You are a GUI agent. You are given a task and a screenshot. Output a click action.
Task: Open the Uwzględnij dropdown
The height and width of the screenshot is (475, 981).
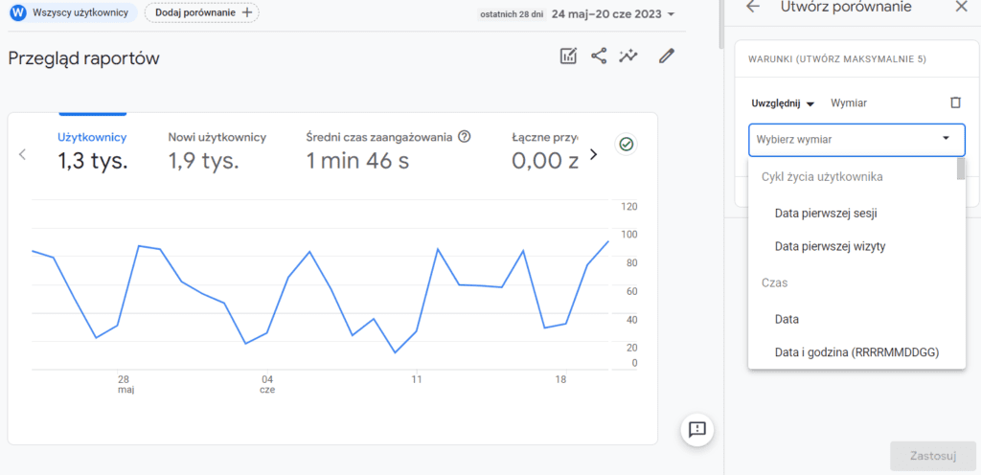[x=783, y=103]
